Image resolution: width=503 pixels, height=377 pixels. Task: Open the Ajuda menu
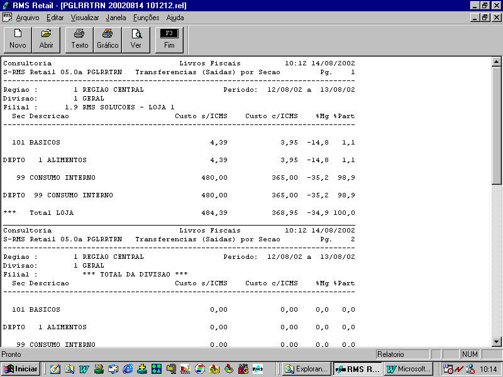click(175, 18)
